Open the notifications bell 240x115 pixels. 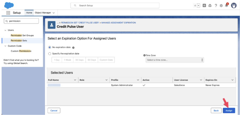tap(226, 6)
